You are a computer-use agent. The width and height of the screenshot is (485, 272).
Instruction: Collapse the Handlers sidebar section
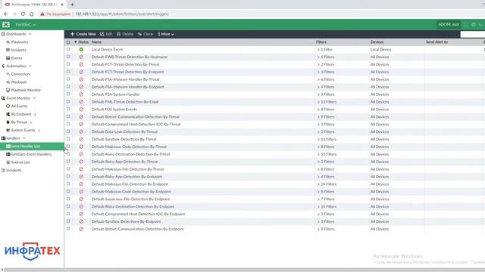click(23, 138)
